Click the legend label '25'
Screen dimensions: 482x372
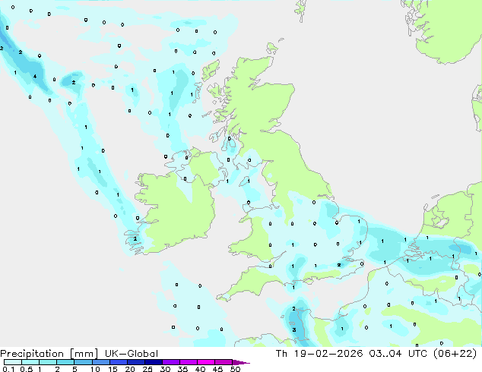point(147,369)
